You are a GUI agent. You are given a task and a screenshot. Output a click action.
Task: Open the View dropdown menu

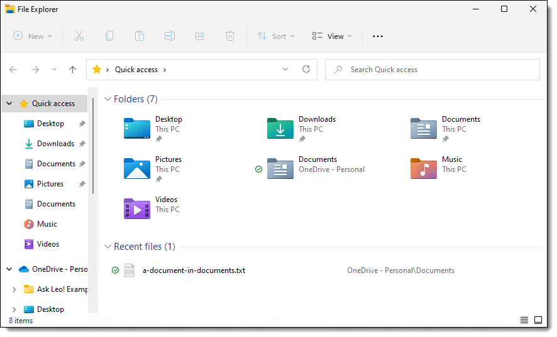click(x=332, y=36)
